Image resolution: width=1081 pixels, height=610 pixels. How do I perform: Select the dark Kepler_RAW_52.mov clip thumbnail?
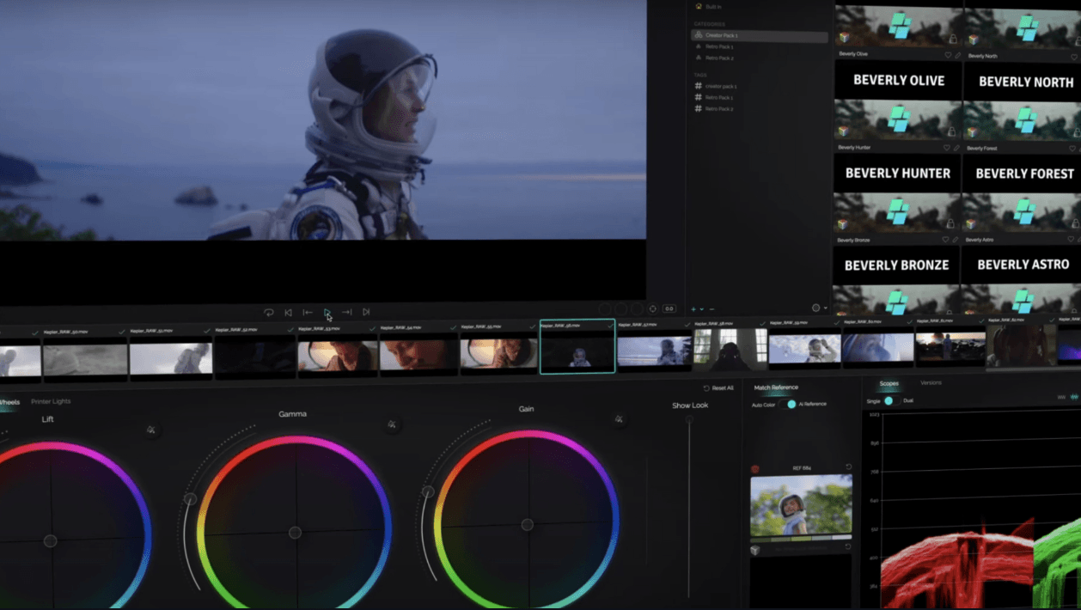[255, 356]
